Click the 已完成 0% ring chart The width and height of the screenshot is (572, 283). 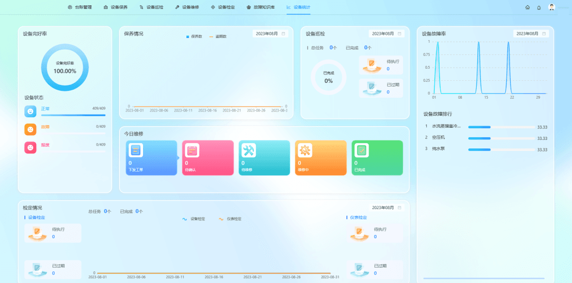pos(329,77)
